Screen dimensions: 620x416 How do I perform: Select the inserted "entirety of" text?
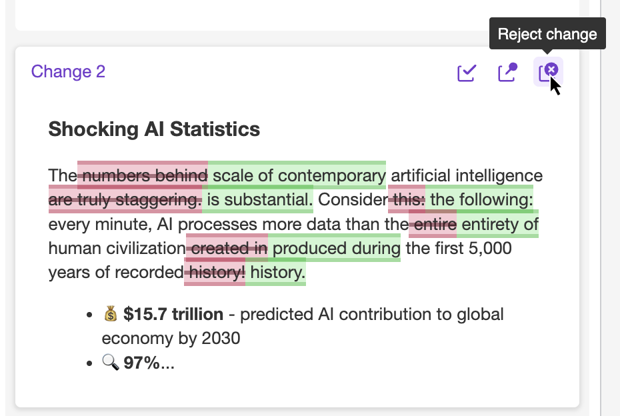499,224
